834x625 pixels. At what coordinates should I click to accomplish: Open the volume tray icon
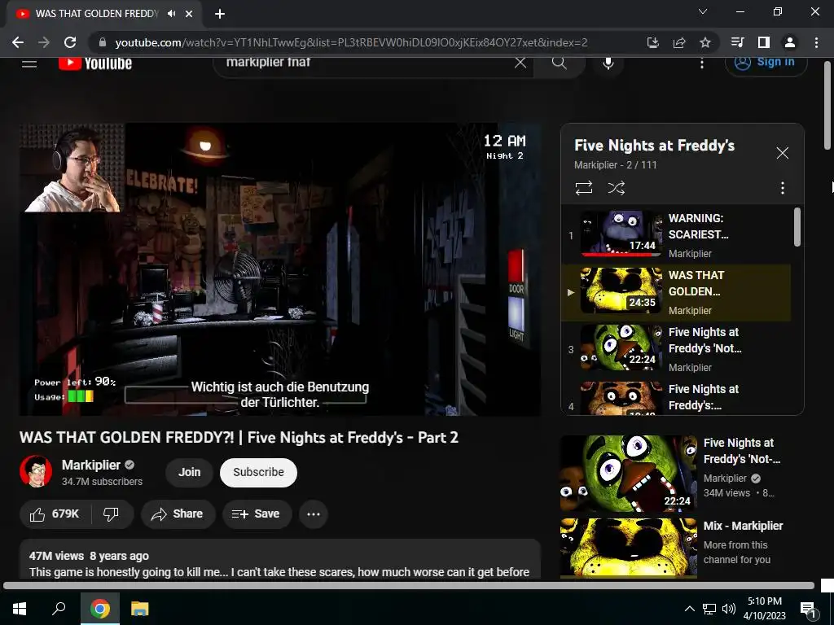[729, 609]
